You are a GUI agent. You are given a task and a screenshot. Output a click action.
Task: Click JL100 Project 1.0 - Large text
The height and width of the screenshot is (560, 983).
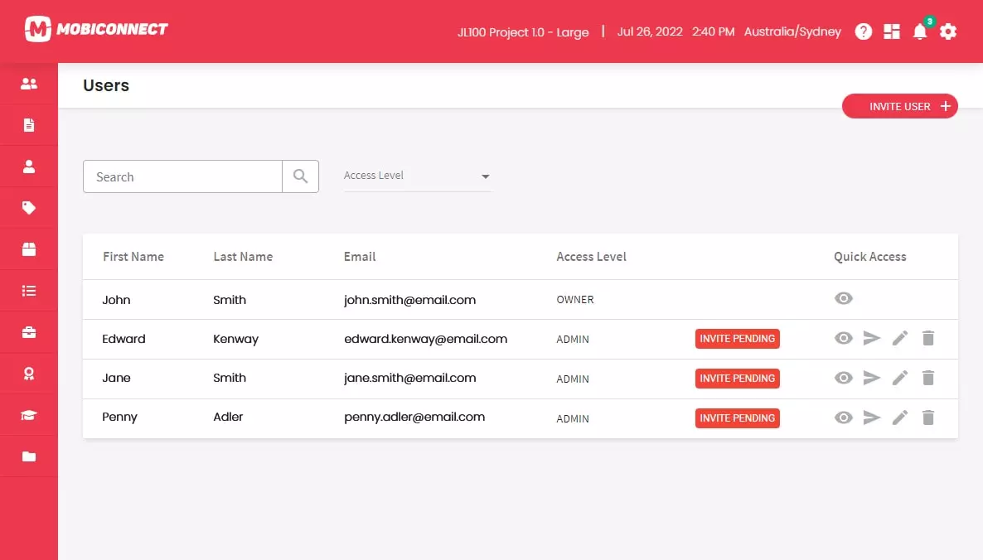pos(523,32)
